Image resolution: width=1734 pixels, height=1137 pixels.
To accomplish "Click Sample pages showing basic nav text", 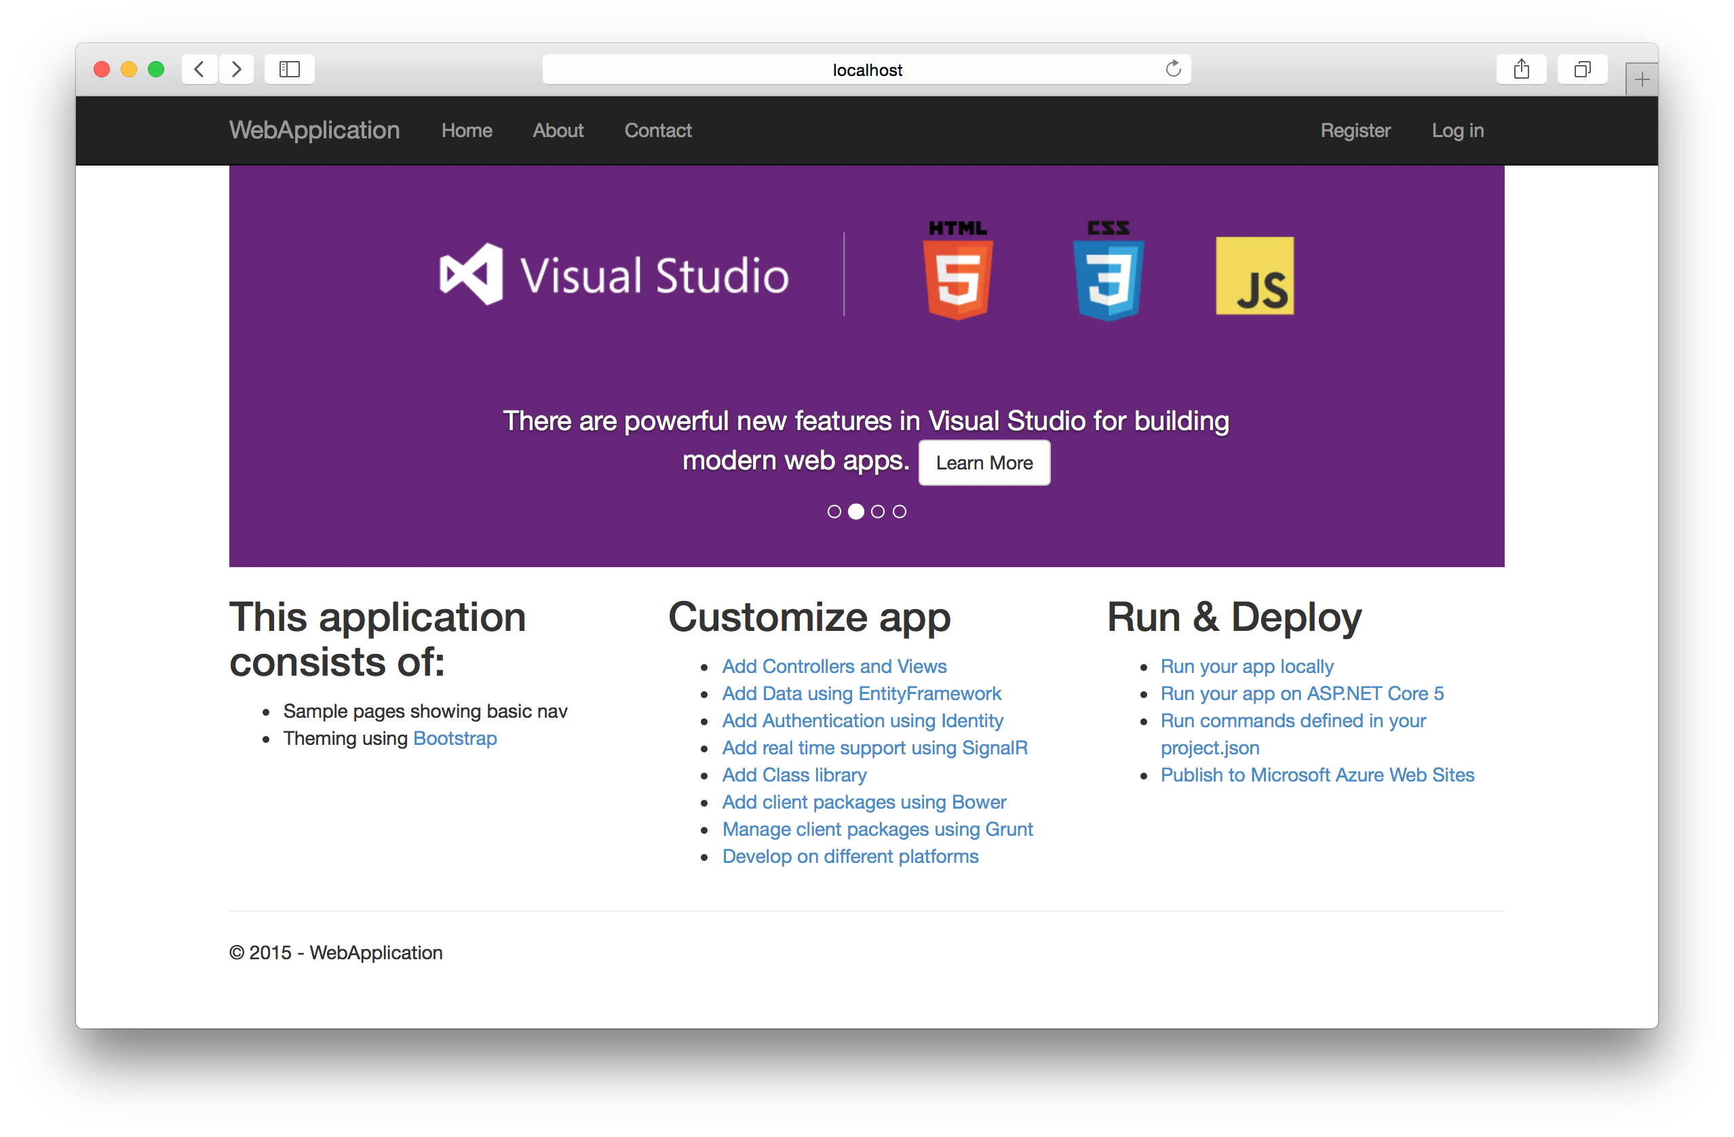I will (425, 711).
